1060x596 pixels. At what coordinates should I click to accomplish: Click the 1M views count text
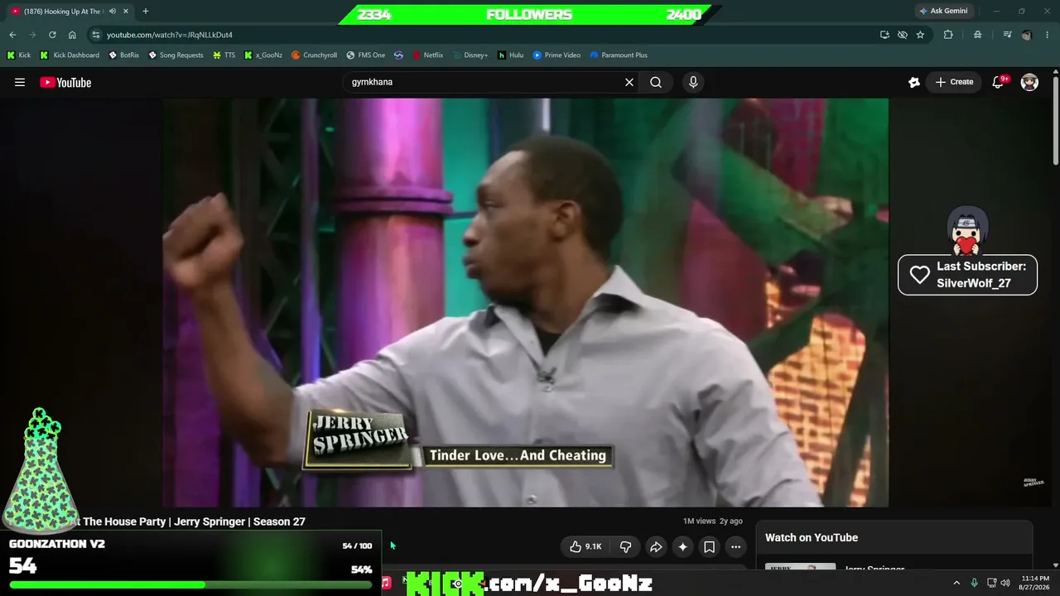pyautogui.click(x=699, y=521)
